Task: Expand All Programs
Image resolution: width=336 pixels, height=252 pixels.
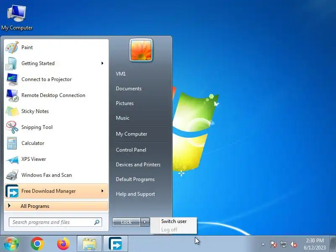Action: (x=56, y=206)
